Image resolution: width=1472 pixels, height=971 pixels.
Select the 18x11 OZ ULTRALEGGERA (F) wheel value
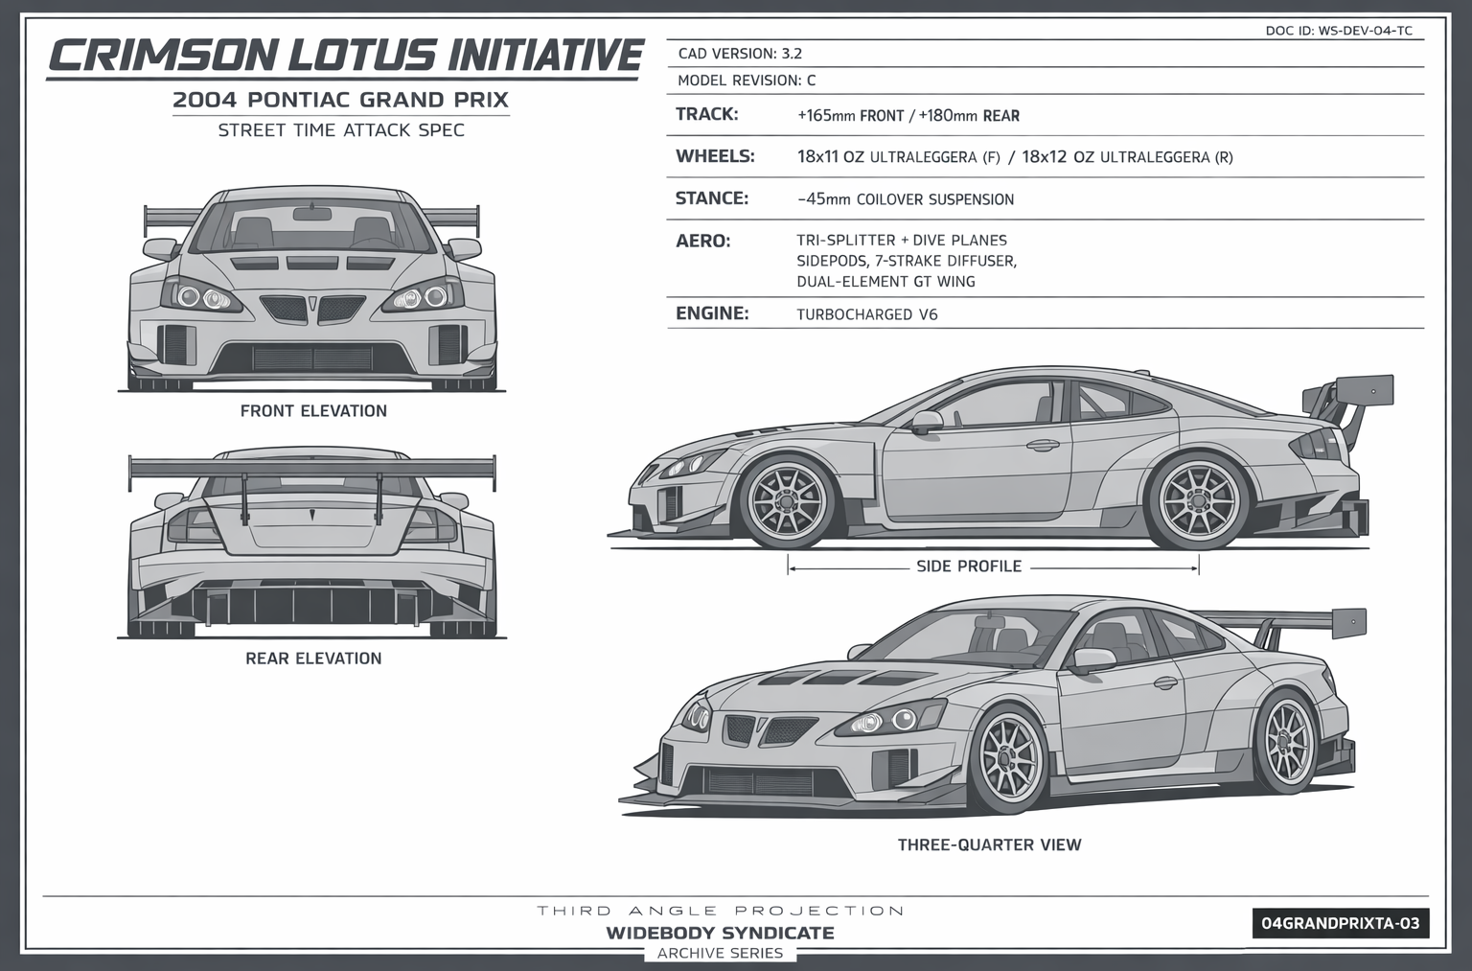point(898,157)
